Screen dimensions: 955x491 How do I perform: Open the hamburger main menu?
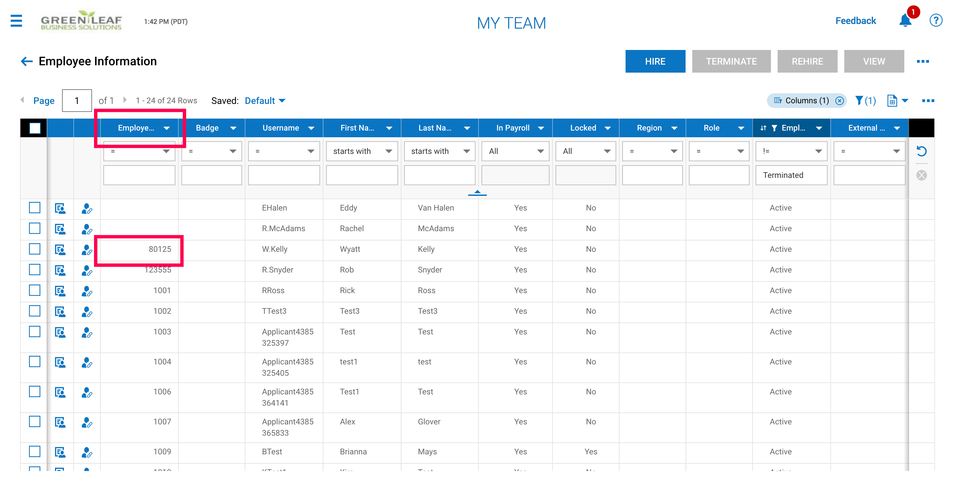click(x=16, y=21)
